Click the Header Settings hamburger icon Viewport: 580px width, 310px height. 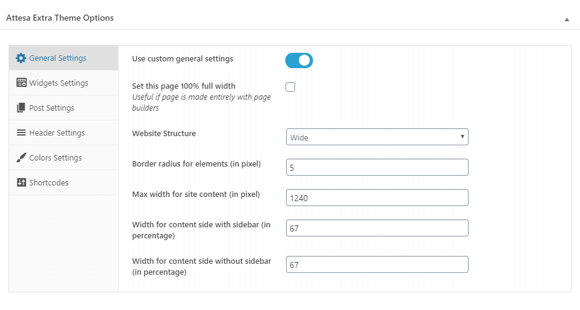tap(21, 133)
